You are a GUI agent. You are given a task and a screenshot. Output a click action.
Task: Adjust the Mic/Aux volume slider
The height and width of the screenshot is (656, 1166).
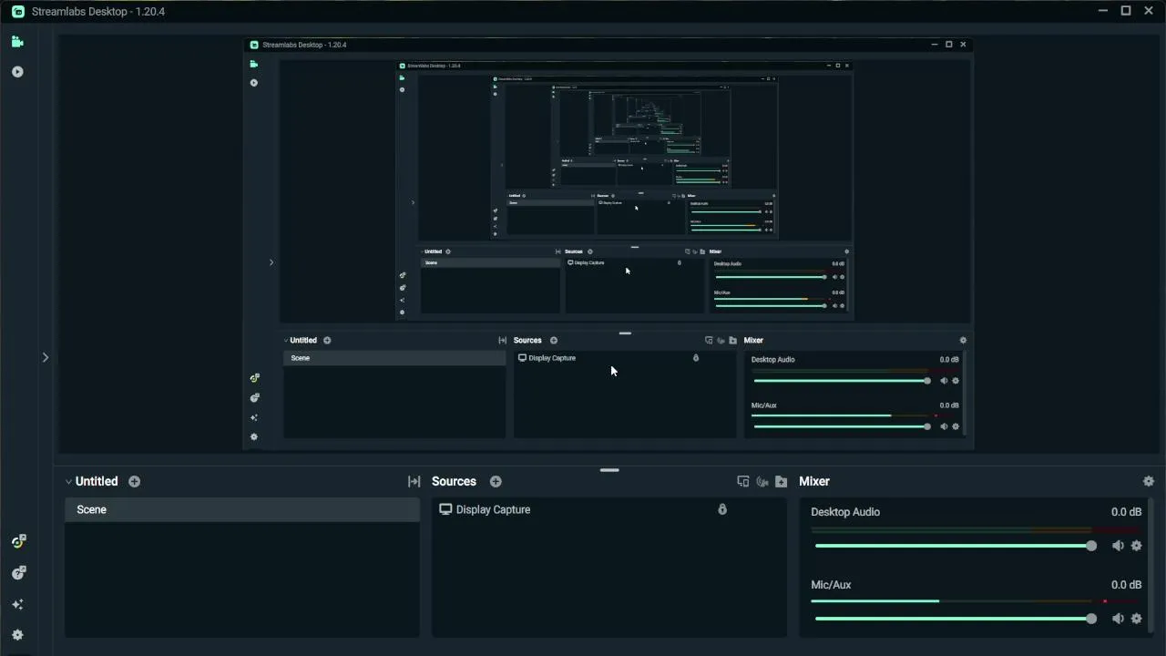pyautogui.click(x=954, y=619)
